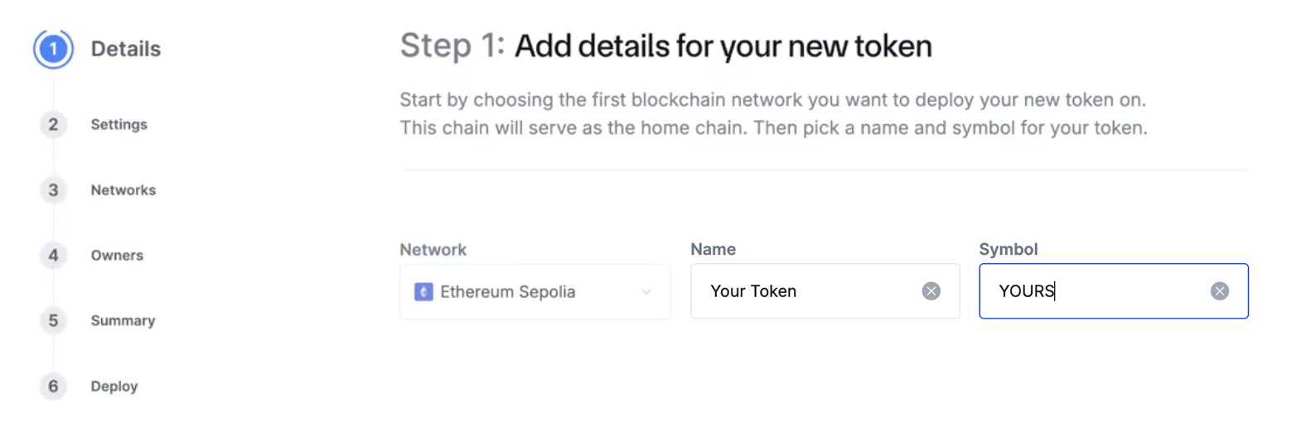Screen dimensions: 1316x422
Task: Click the Ethereum logo in Network field
Action: tap(423, 291)
